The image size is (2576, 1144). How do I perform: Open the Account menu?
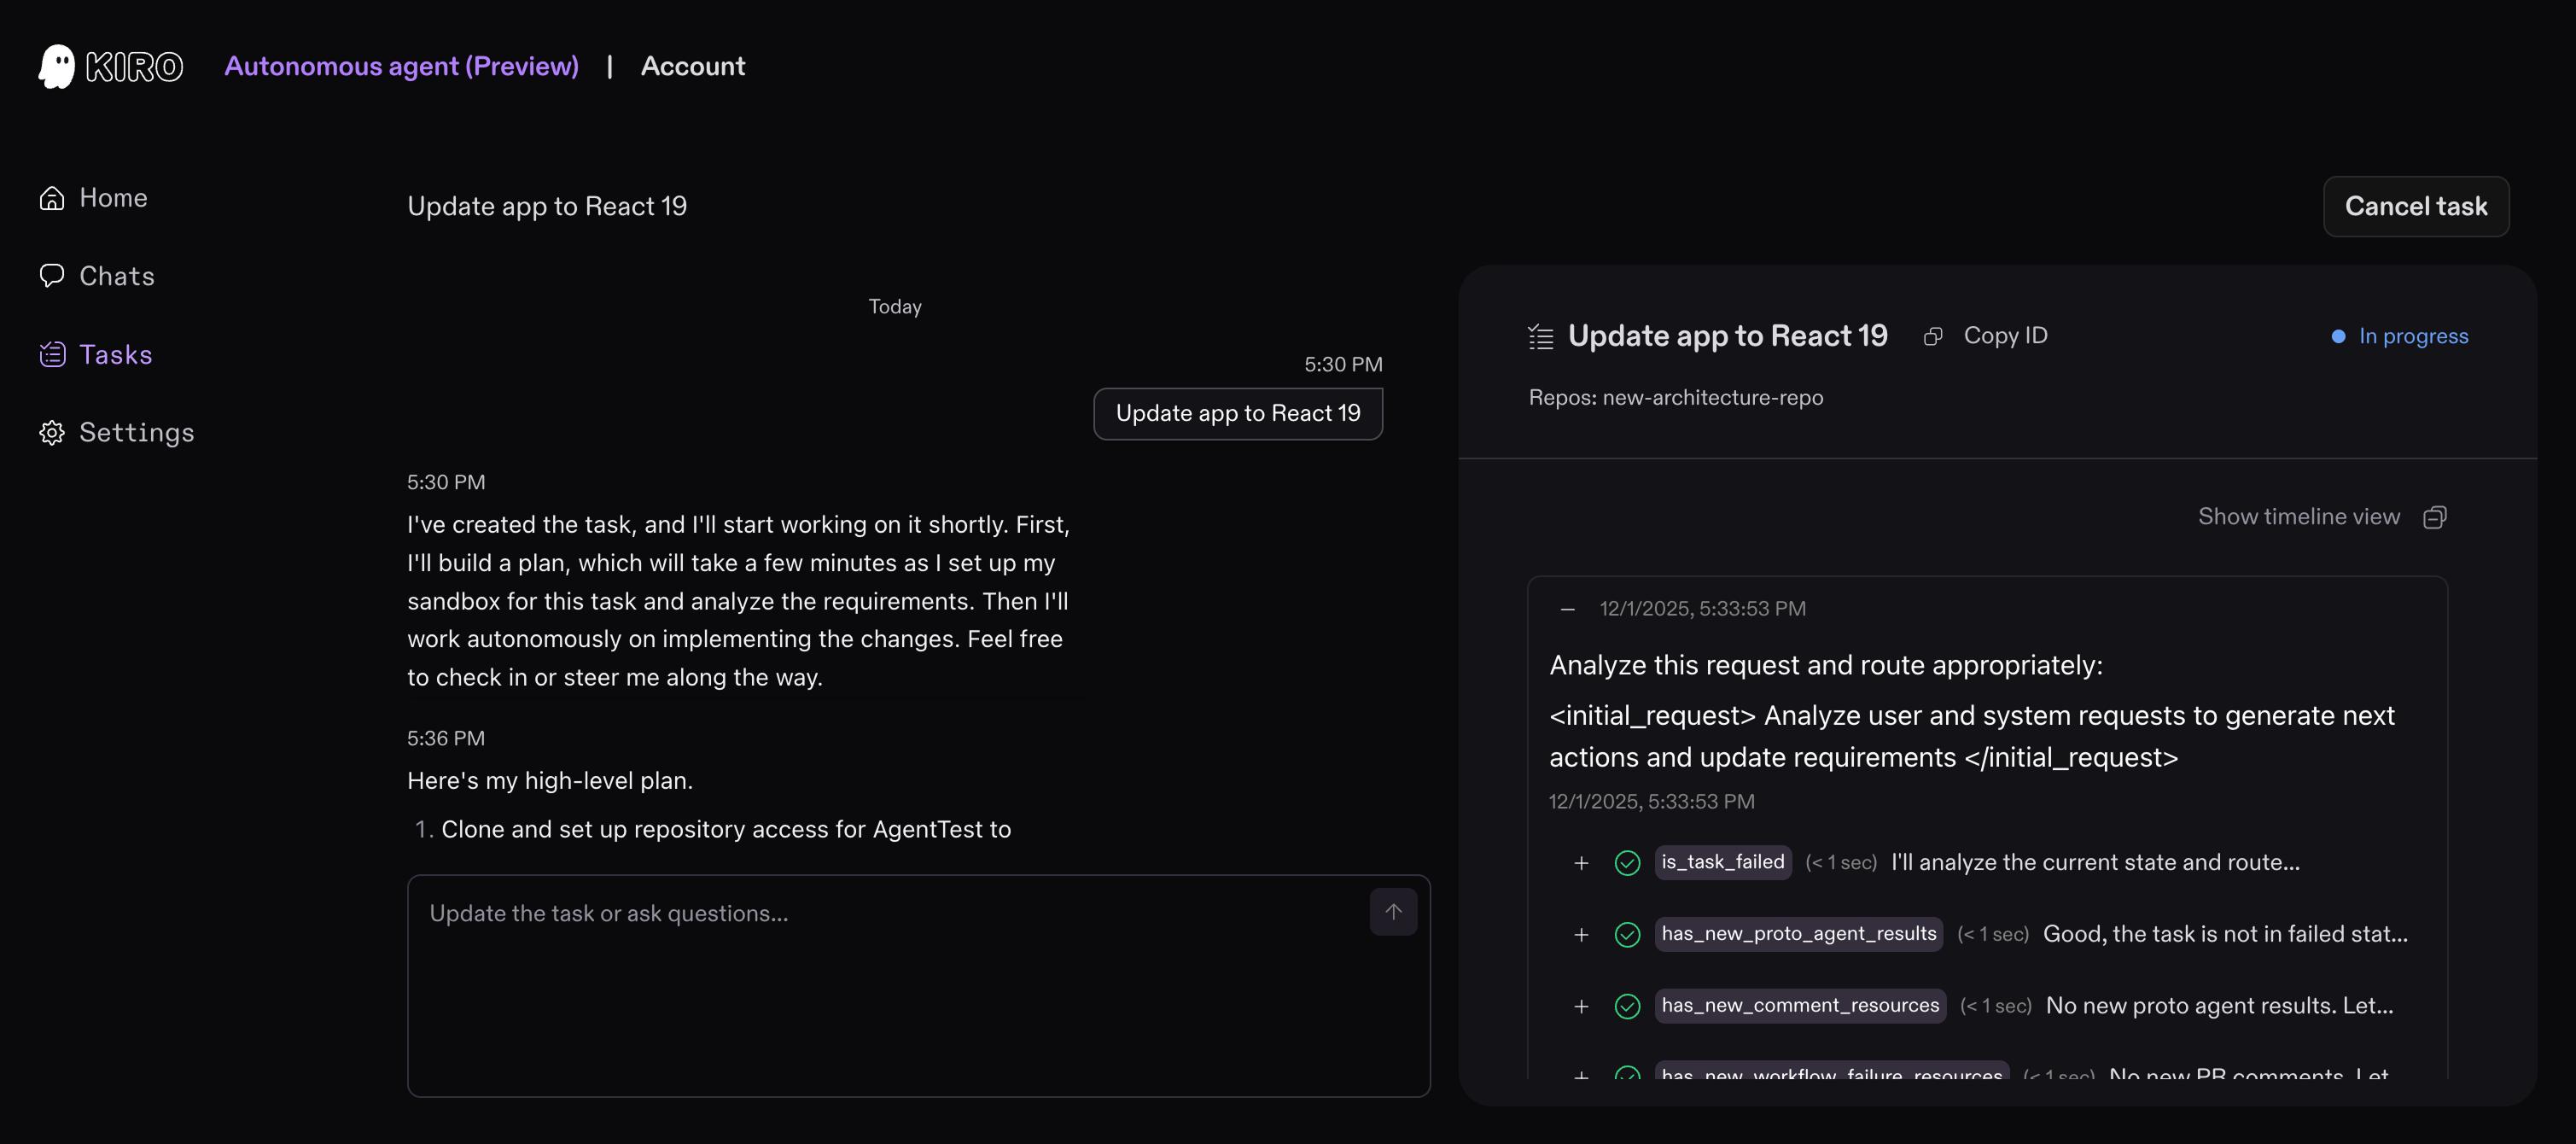[693, 66]
